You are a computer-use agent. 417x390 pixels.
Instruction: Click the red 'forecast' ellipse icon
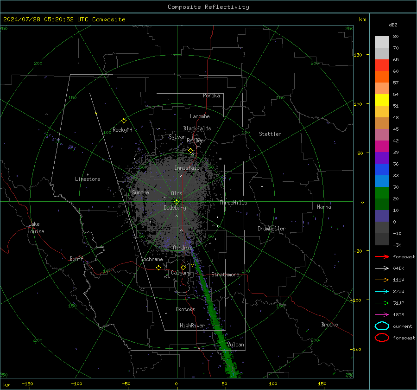click(382, 338)
